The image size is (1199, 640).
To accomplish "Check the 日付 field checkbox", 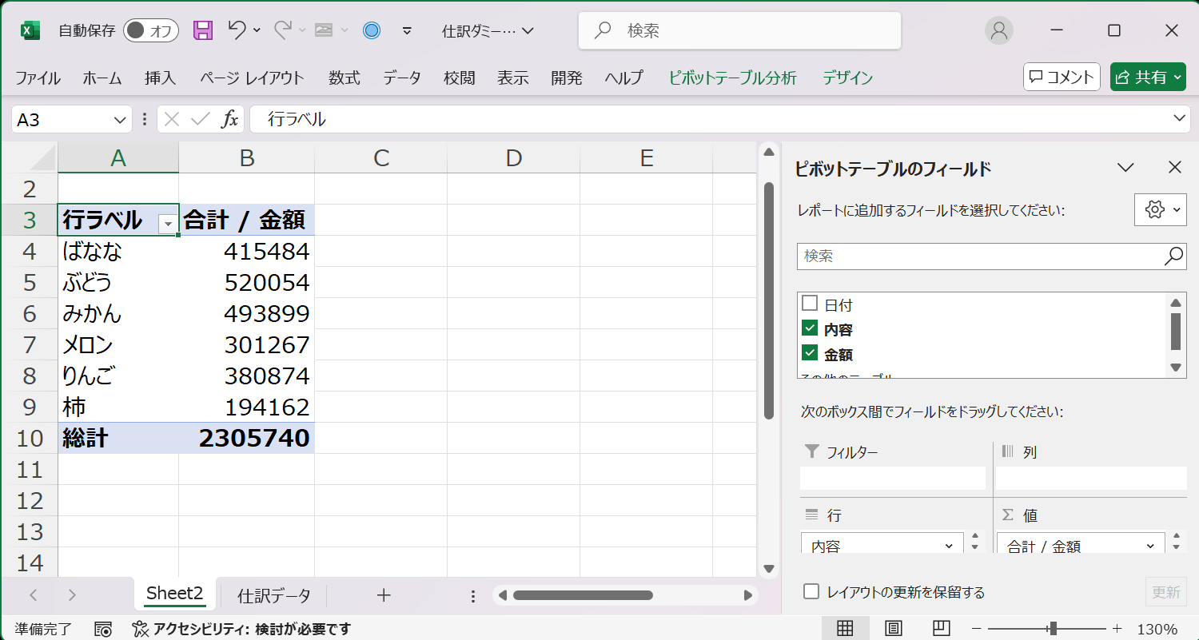I will coord(810,304).
